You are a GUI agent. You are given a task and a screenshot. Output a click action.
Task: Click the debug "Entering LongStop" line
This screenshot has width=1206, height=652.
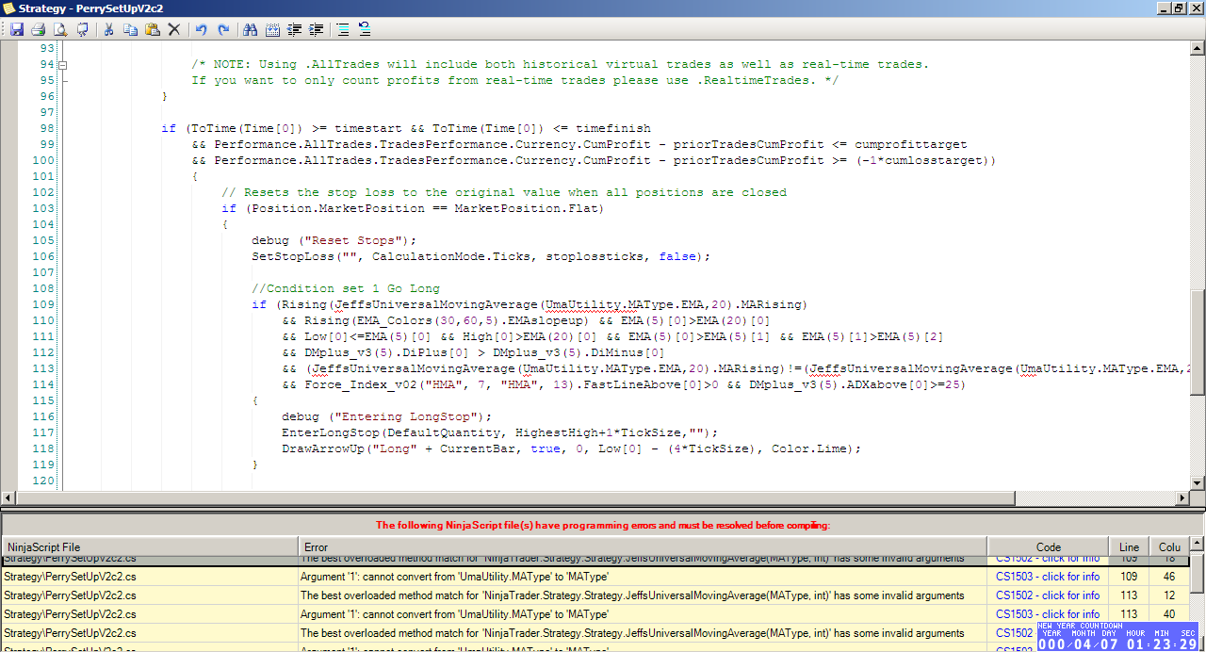click(386, 416)
